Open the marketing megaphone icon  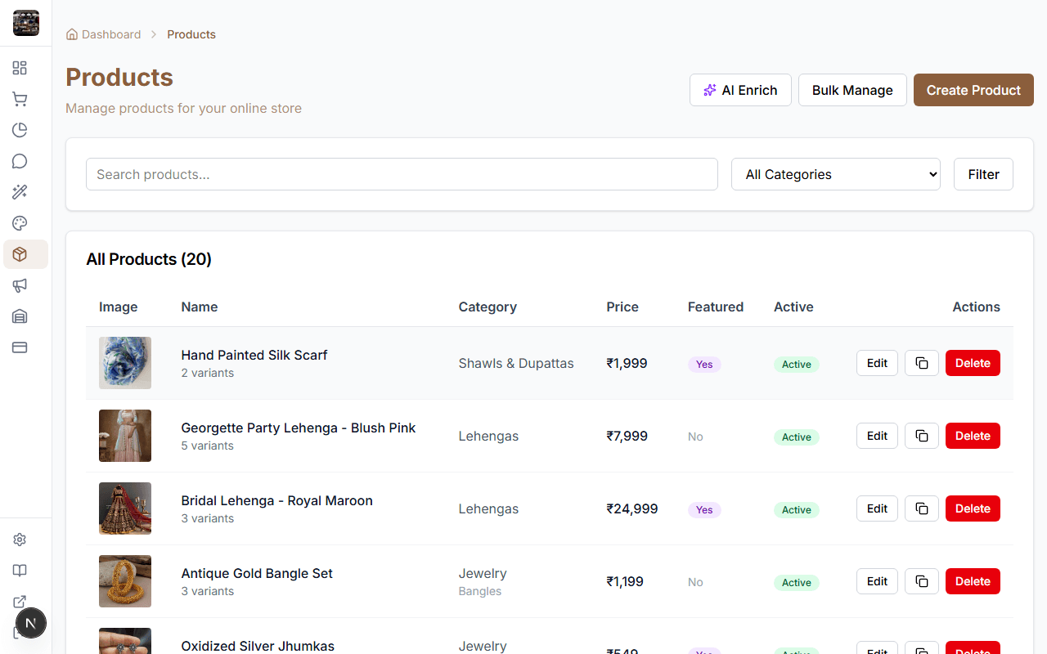tap(20, 285)
